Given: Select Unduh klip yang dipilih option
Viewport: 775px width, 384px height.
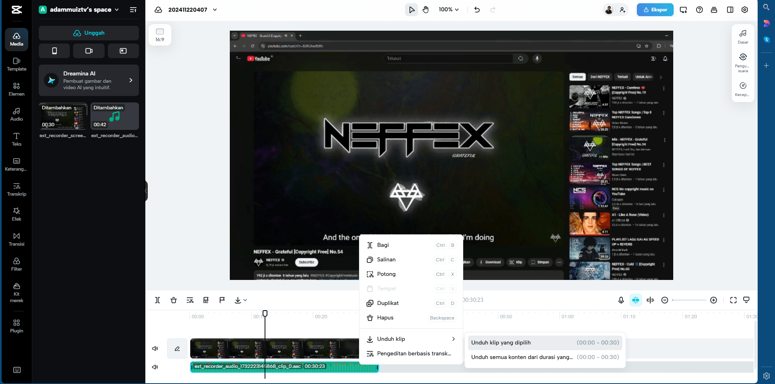Looking at the screenshot, I should [x=545, y=343].
